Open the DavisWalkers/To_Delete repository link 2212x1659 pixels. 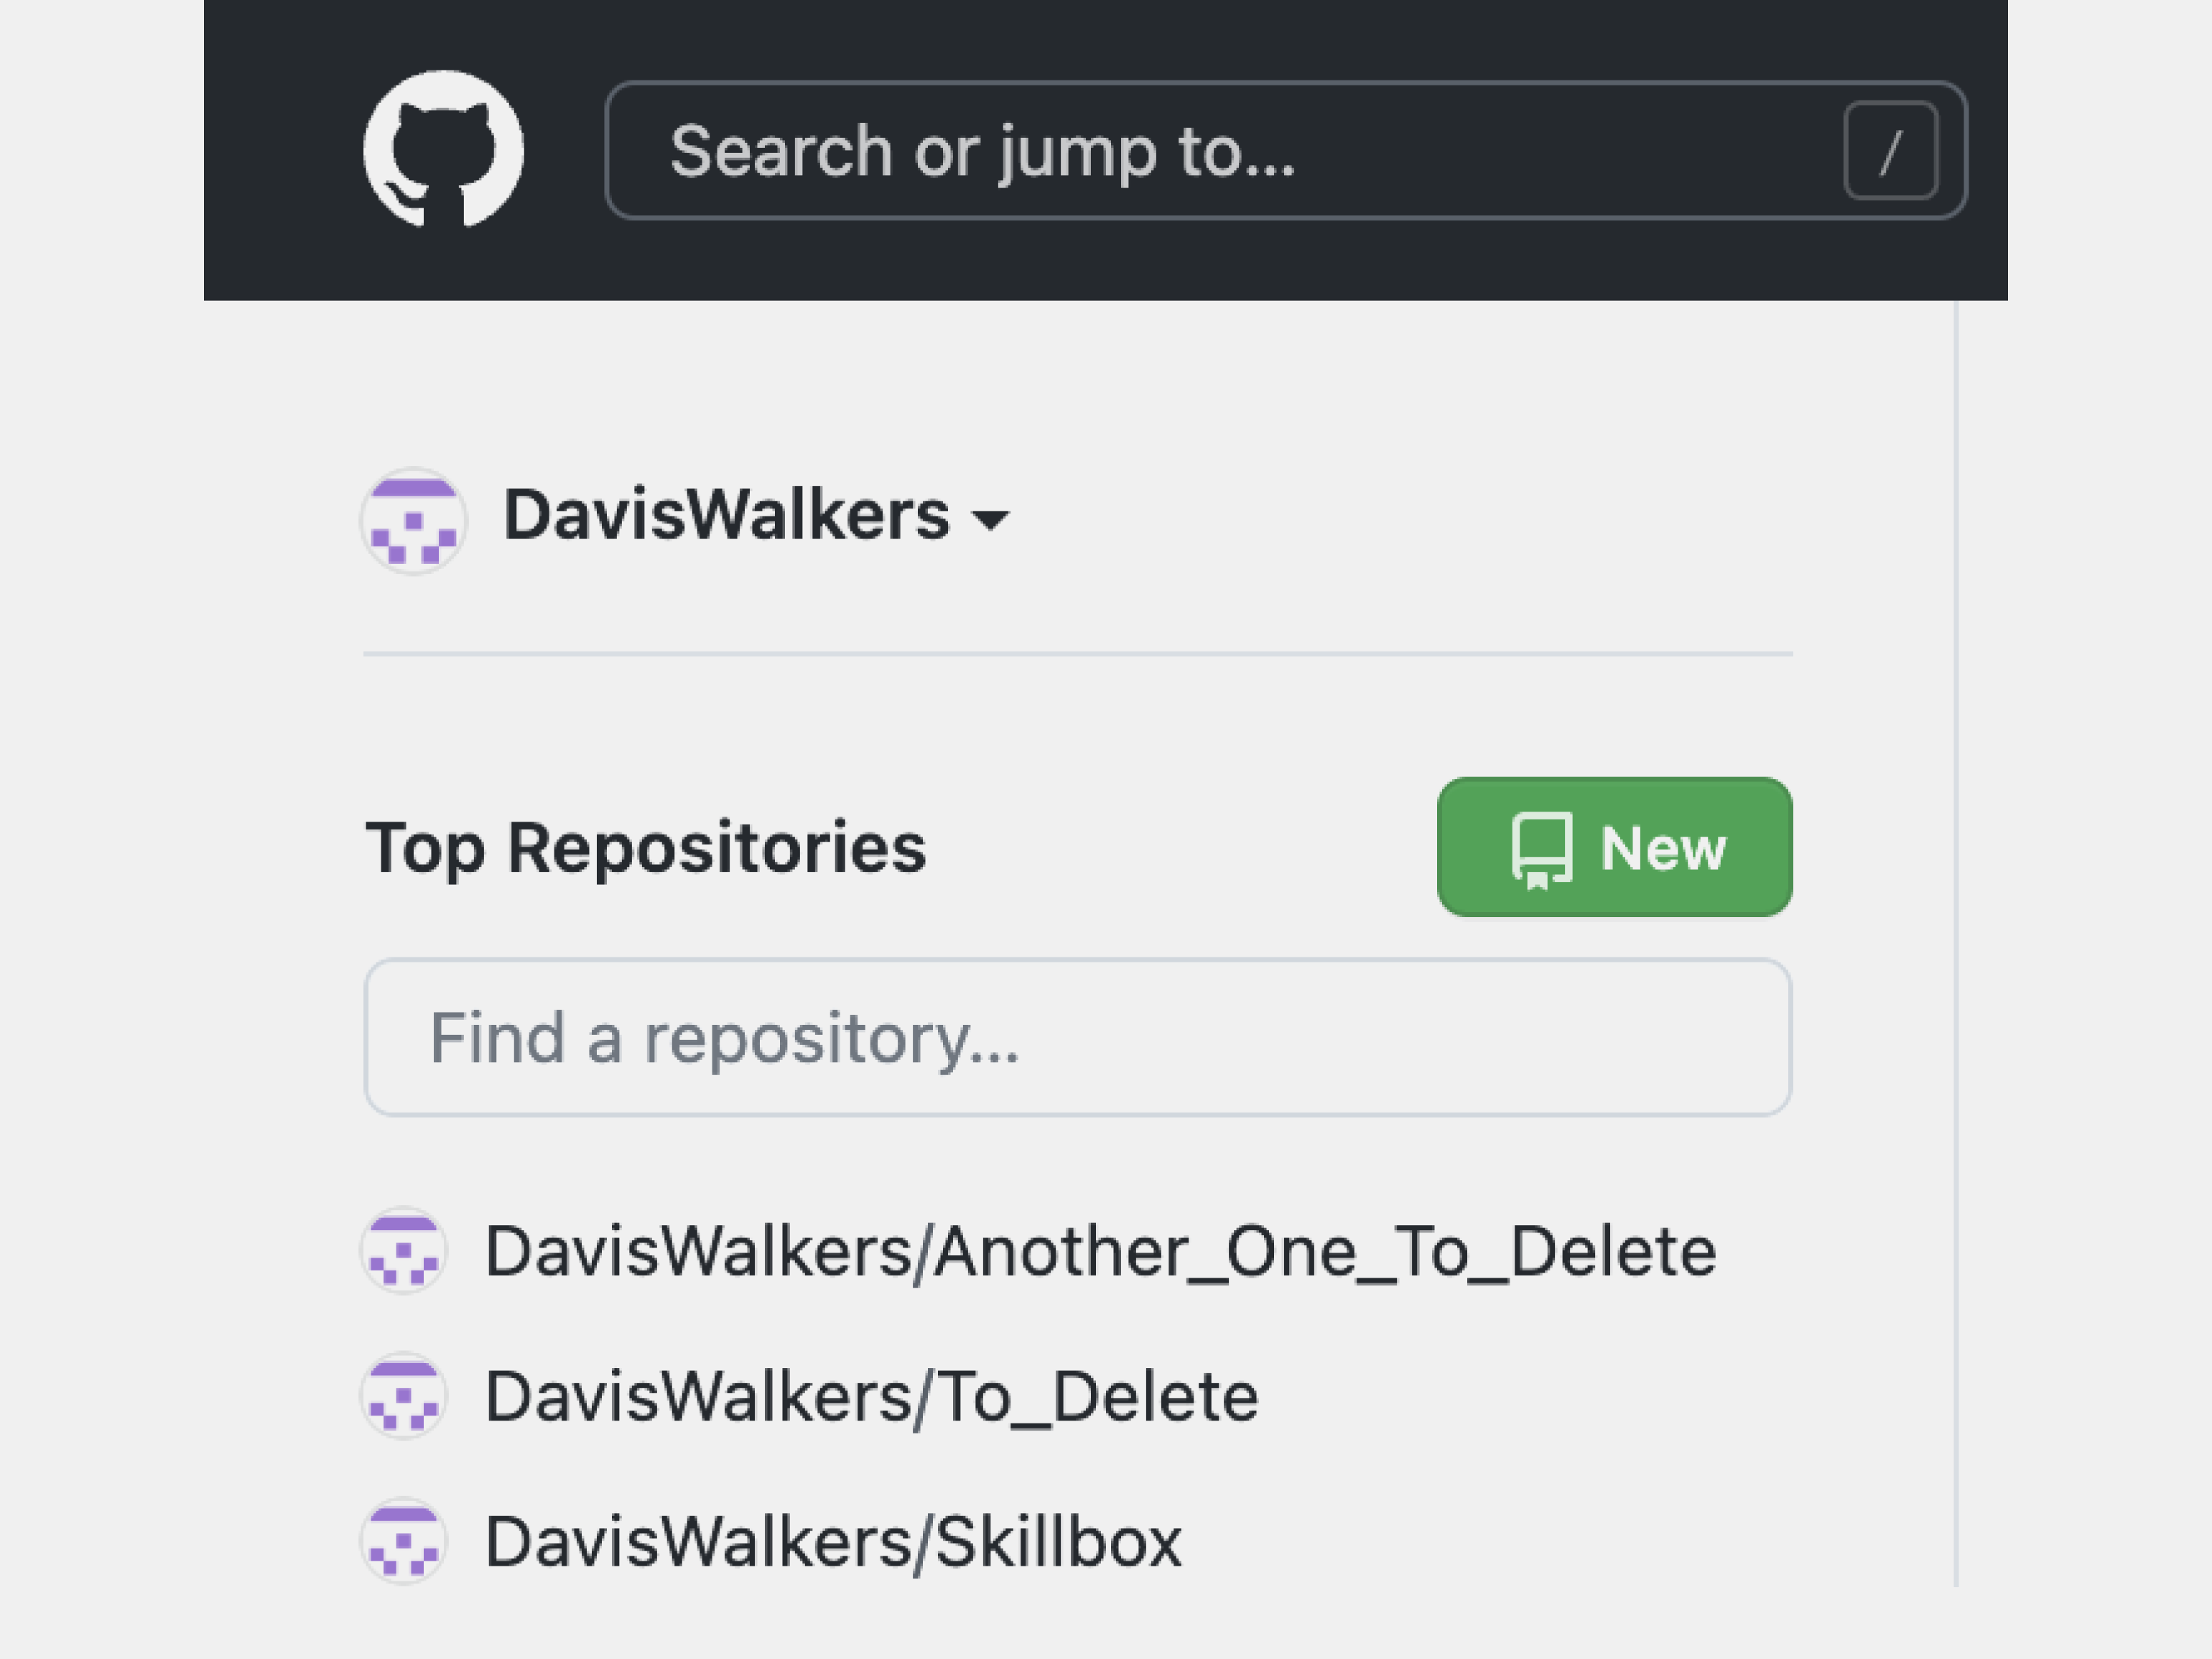(871, 1396)
